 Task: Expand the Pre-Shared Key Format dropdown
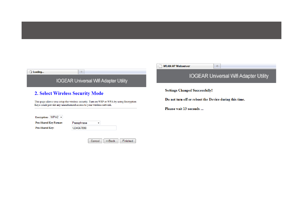(x=86, y=123)
